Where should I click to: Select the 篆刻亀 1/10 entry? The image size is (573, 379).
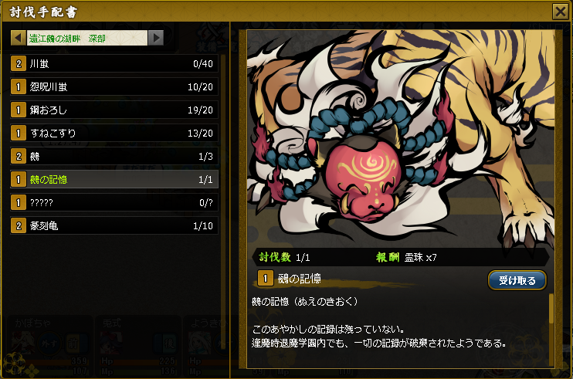pos(114,225)
